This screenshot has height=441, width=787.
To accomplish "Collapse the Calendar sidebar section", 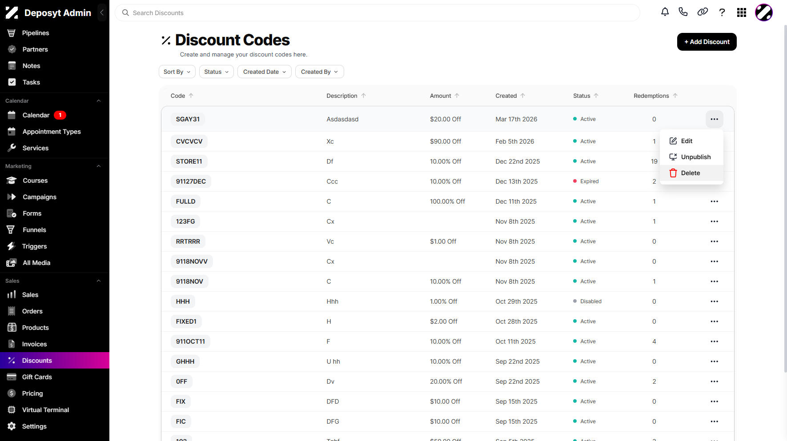I will point(99,101).
